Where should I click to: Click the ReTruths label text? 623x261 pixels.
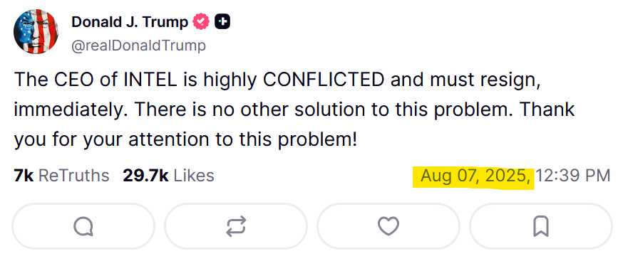[x=74, y=176]
